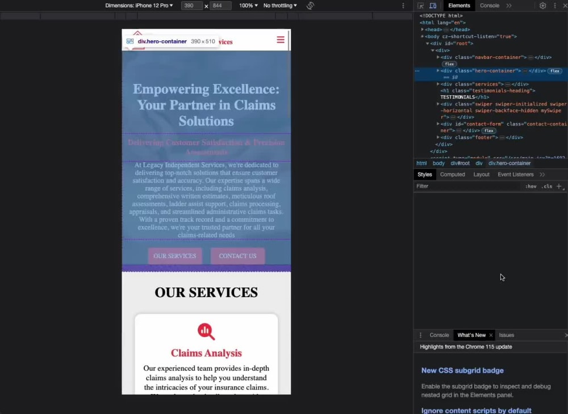Screen dimensions: 568x414
Task: Toggle the device toolbar icon
Action: coord(432,6)
